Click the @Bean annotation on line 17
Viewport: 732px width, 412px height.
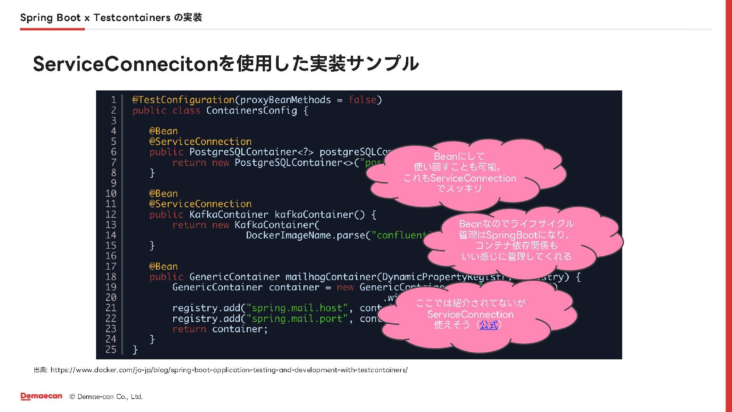click(x=164, y=266)
